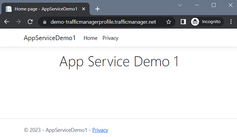Bookmark this page with the star icon
This screenshot has width=237, height=137.
169,22
